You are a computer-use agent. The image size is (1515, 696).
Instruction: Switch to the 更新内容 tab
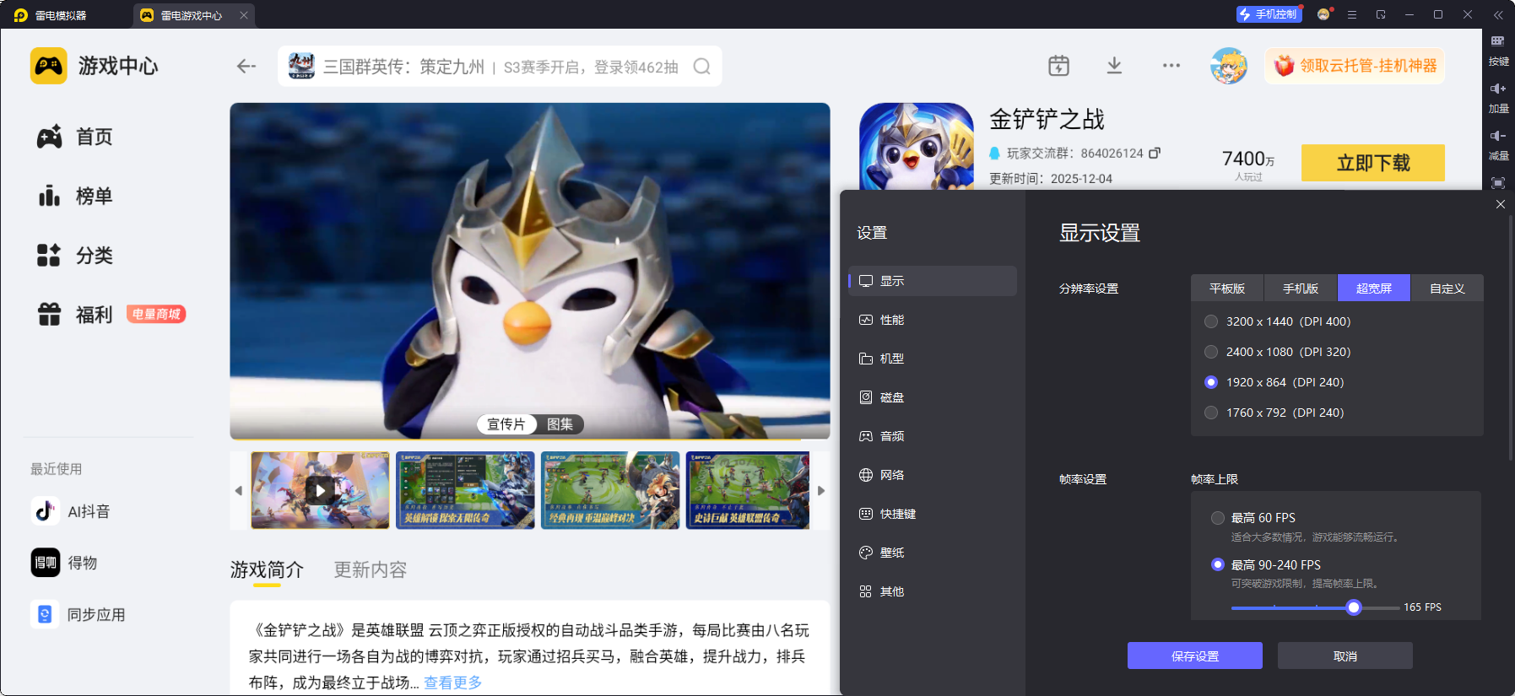click(x=371, y=570)
